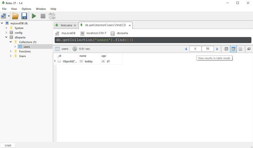Expand the System folder
This screenshot has width=253, height=148.
pyautogui.click(x=6, y=28)
